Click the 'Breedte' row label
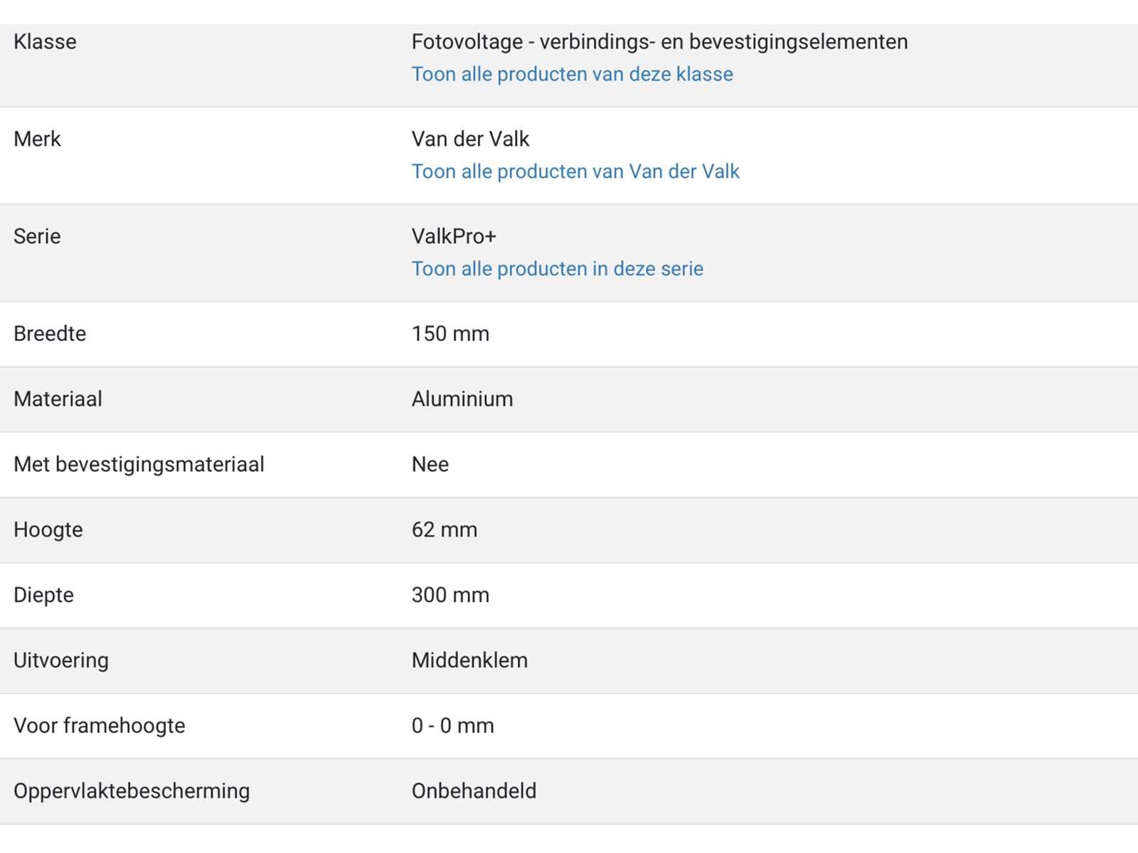The image size is (1138, 853). [50, 334]
